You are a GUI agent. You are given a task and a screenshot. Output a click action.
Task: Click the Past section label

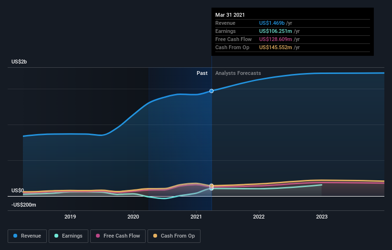(x=202, y=73)
